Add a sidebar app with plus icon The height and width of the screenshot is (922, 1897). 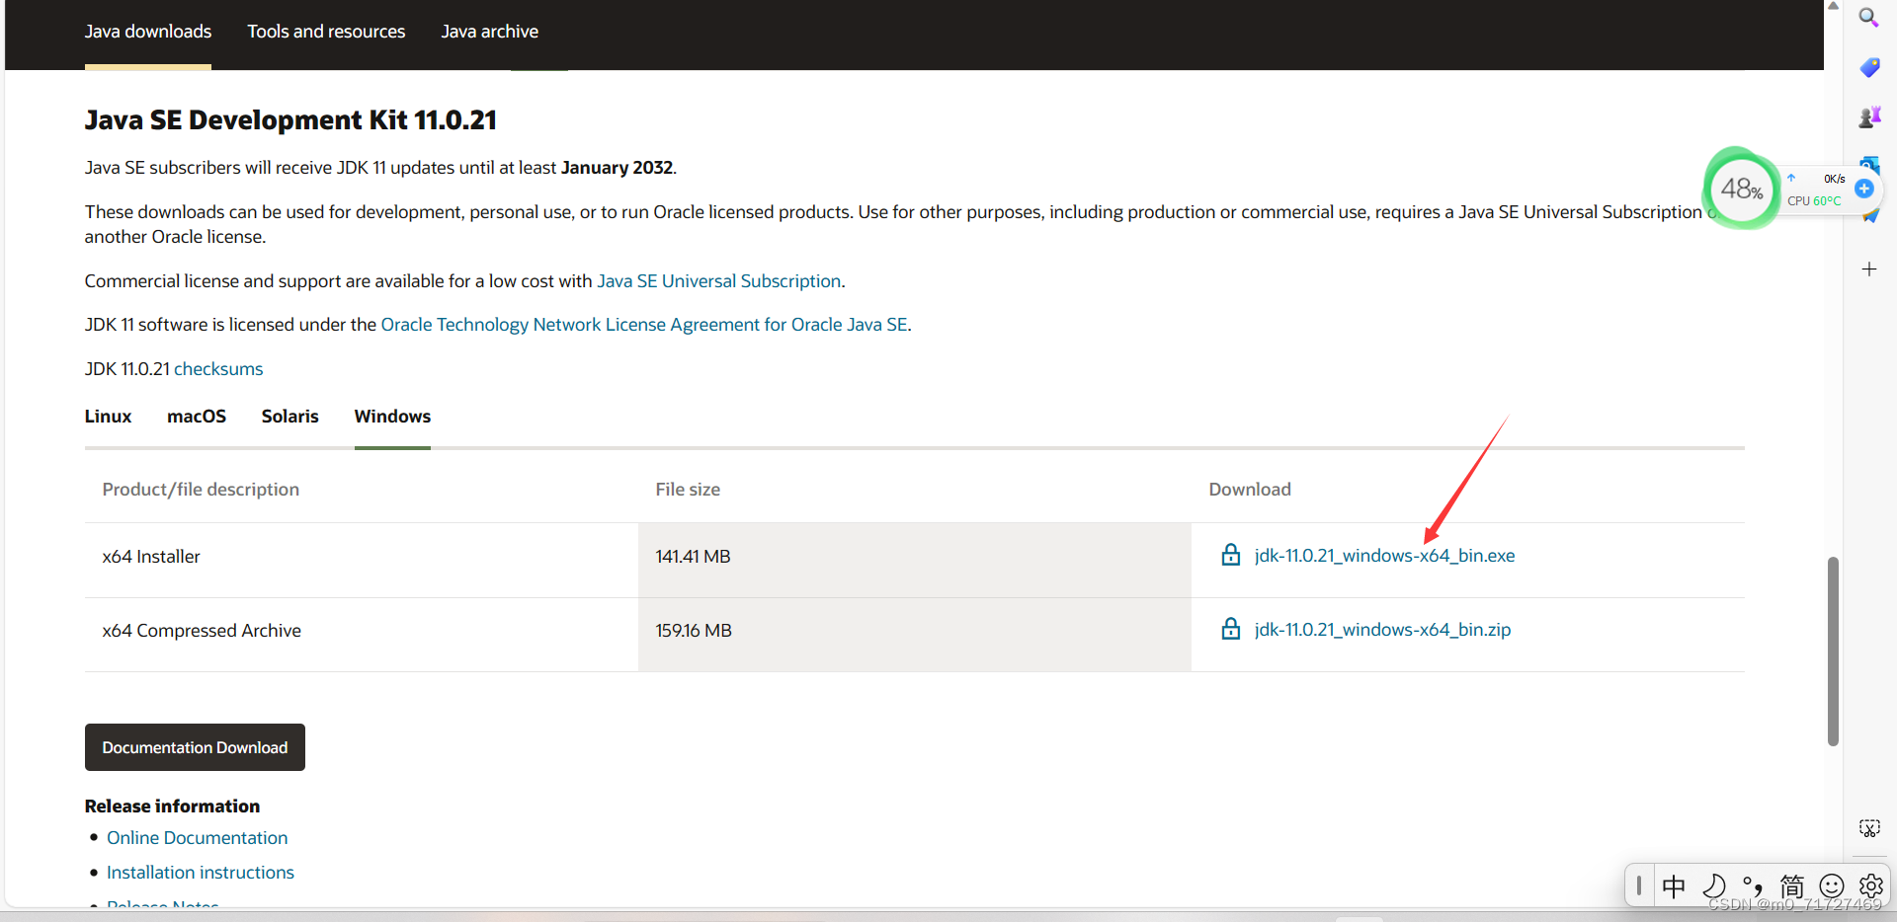(1869, 269)
